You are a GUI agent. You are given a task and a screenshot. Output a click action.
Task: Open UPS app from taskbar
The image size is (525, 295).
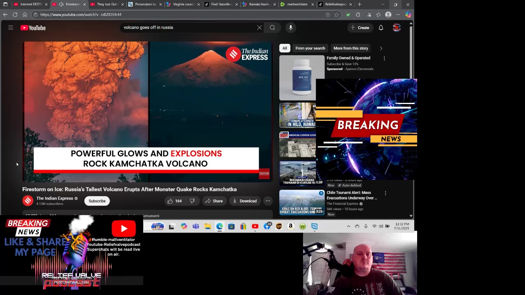click(279, 226)
